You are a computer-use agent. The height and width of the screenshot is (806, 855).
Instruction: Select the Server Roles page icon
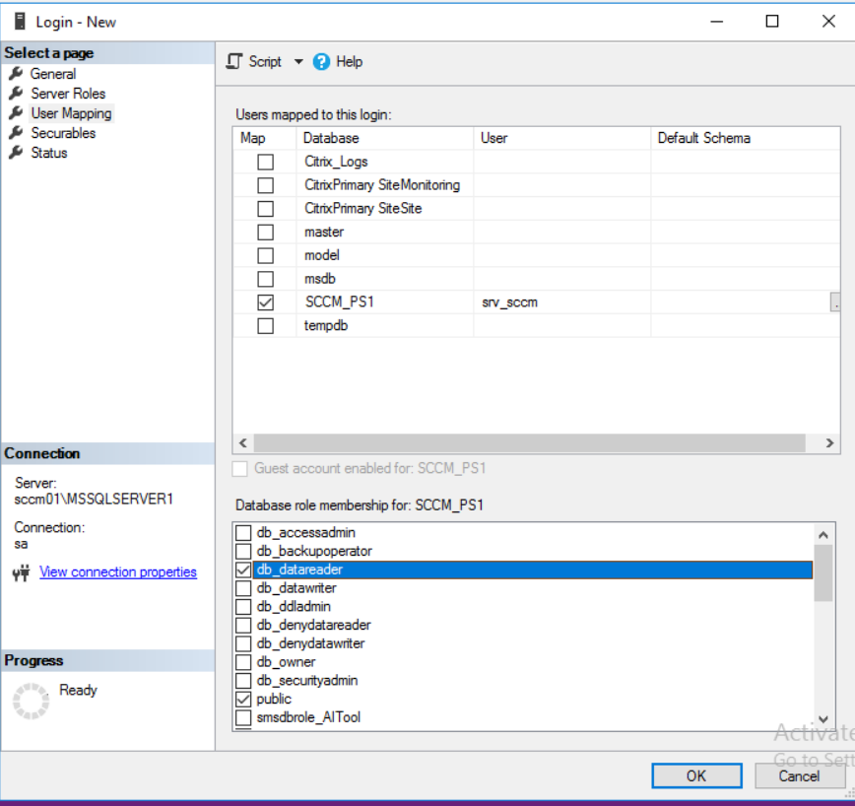[16, 93]
